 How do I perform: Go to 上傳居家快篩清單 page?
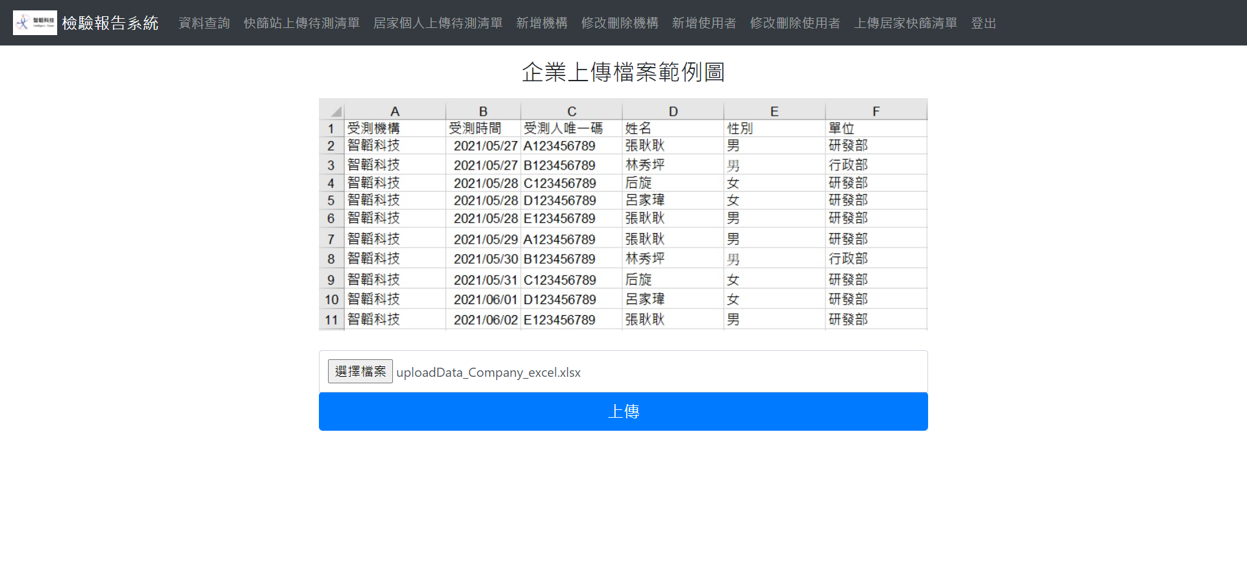point(905,23)
